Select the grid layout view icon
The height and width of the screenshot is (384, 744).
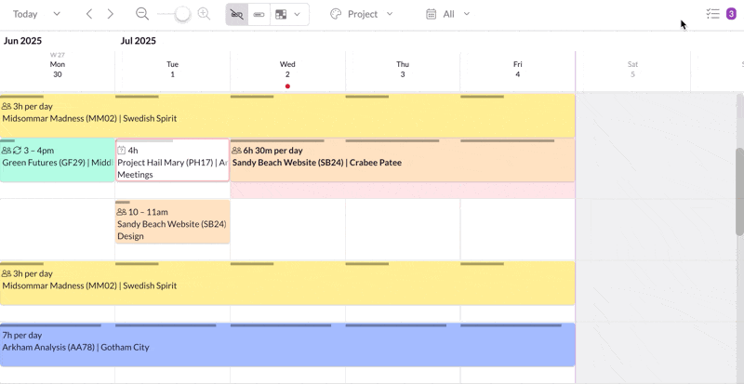pos(281,14)
